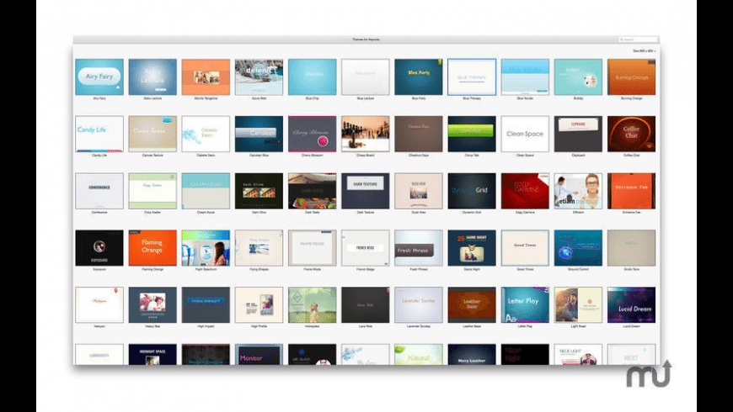Screen dimensions: 733x412
Task: Open the Size 800 x 600 dropdown
Action: [x=645, y=50]
